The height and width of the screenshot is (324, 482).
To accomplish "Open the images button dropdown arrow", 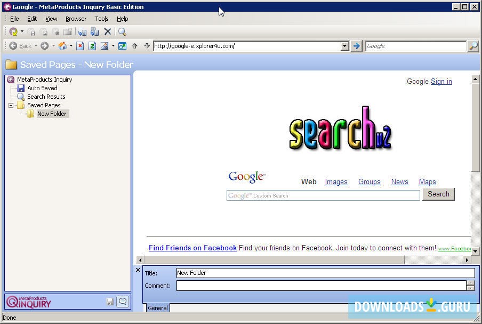I will pos(113,46).
